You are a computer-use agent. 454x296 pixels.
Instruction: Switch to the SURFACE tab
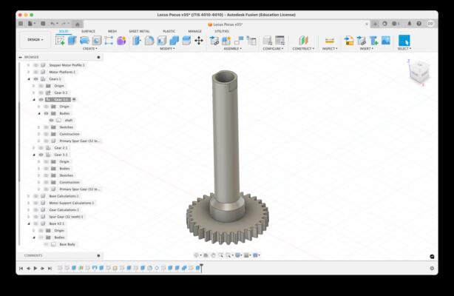(x=88, y=31)
